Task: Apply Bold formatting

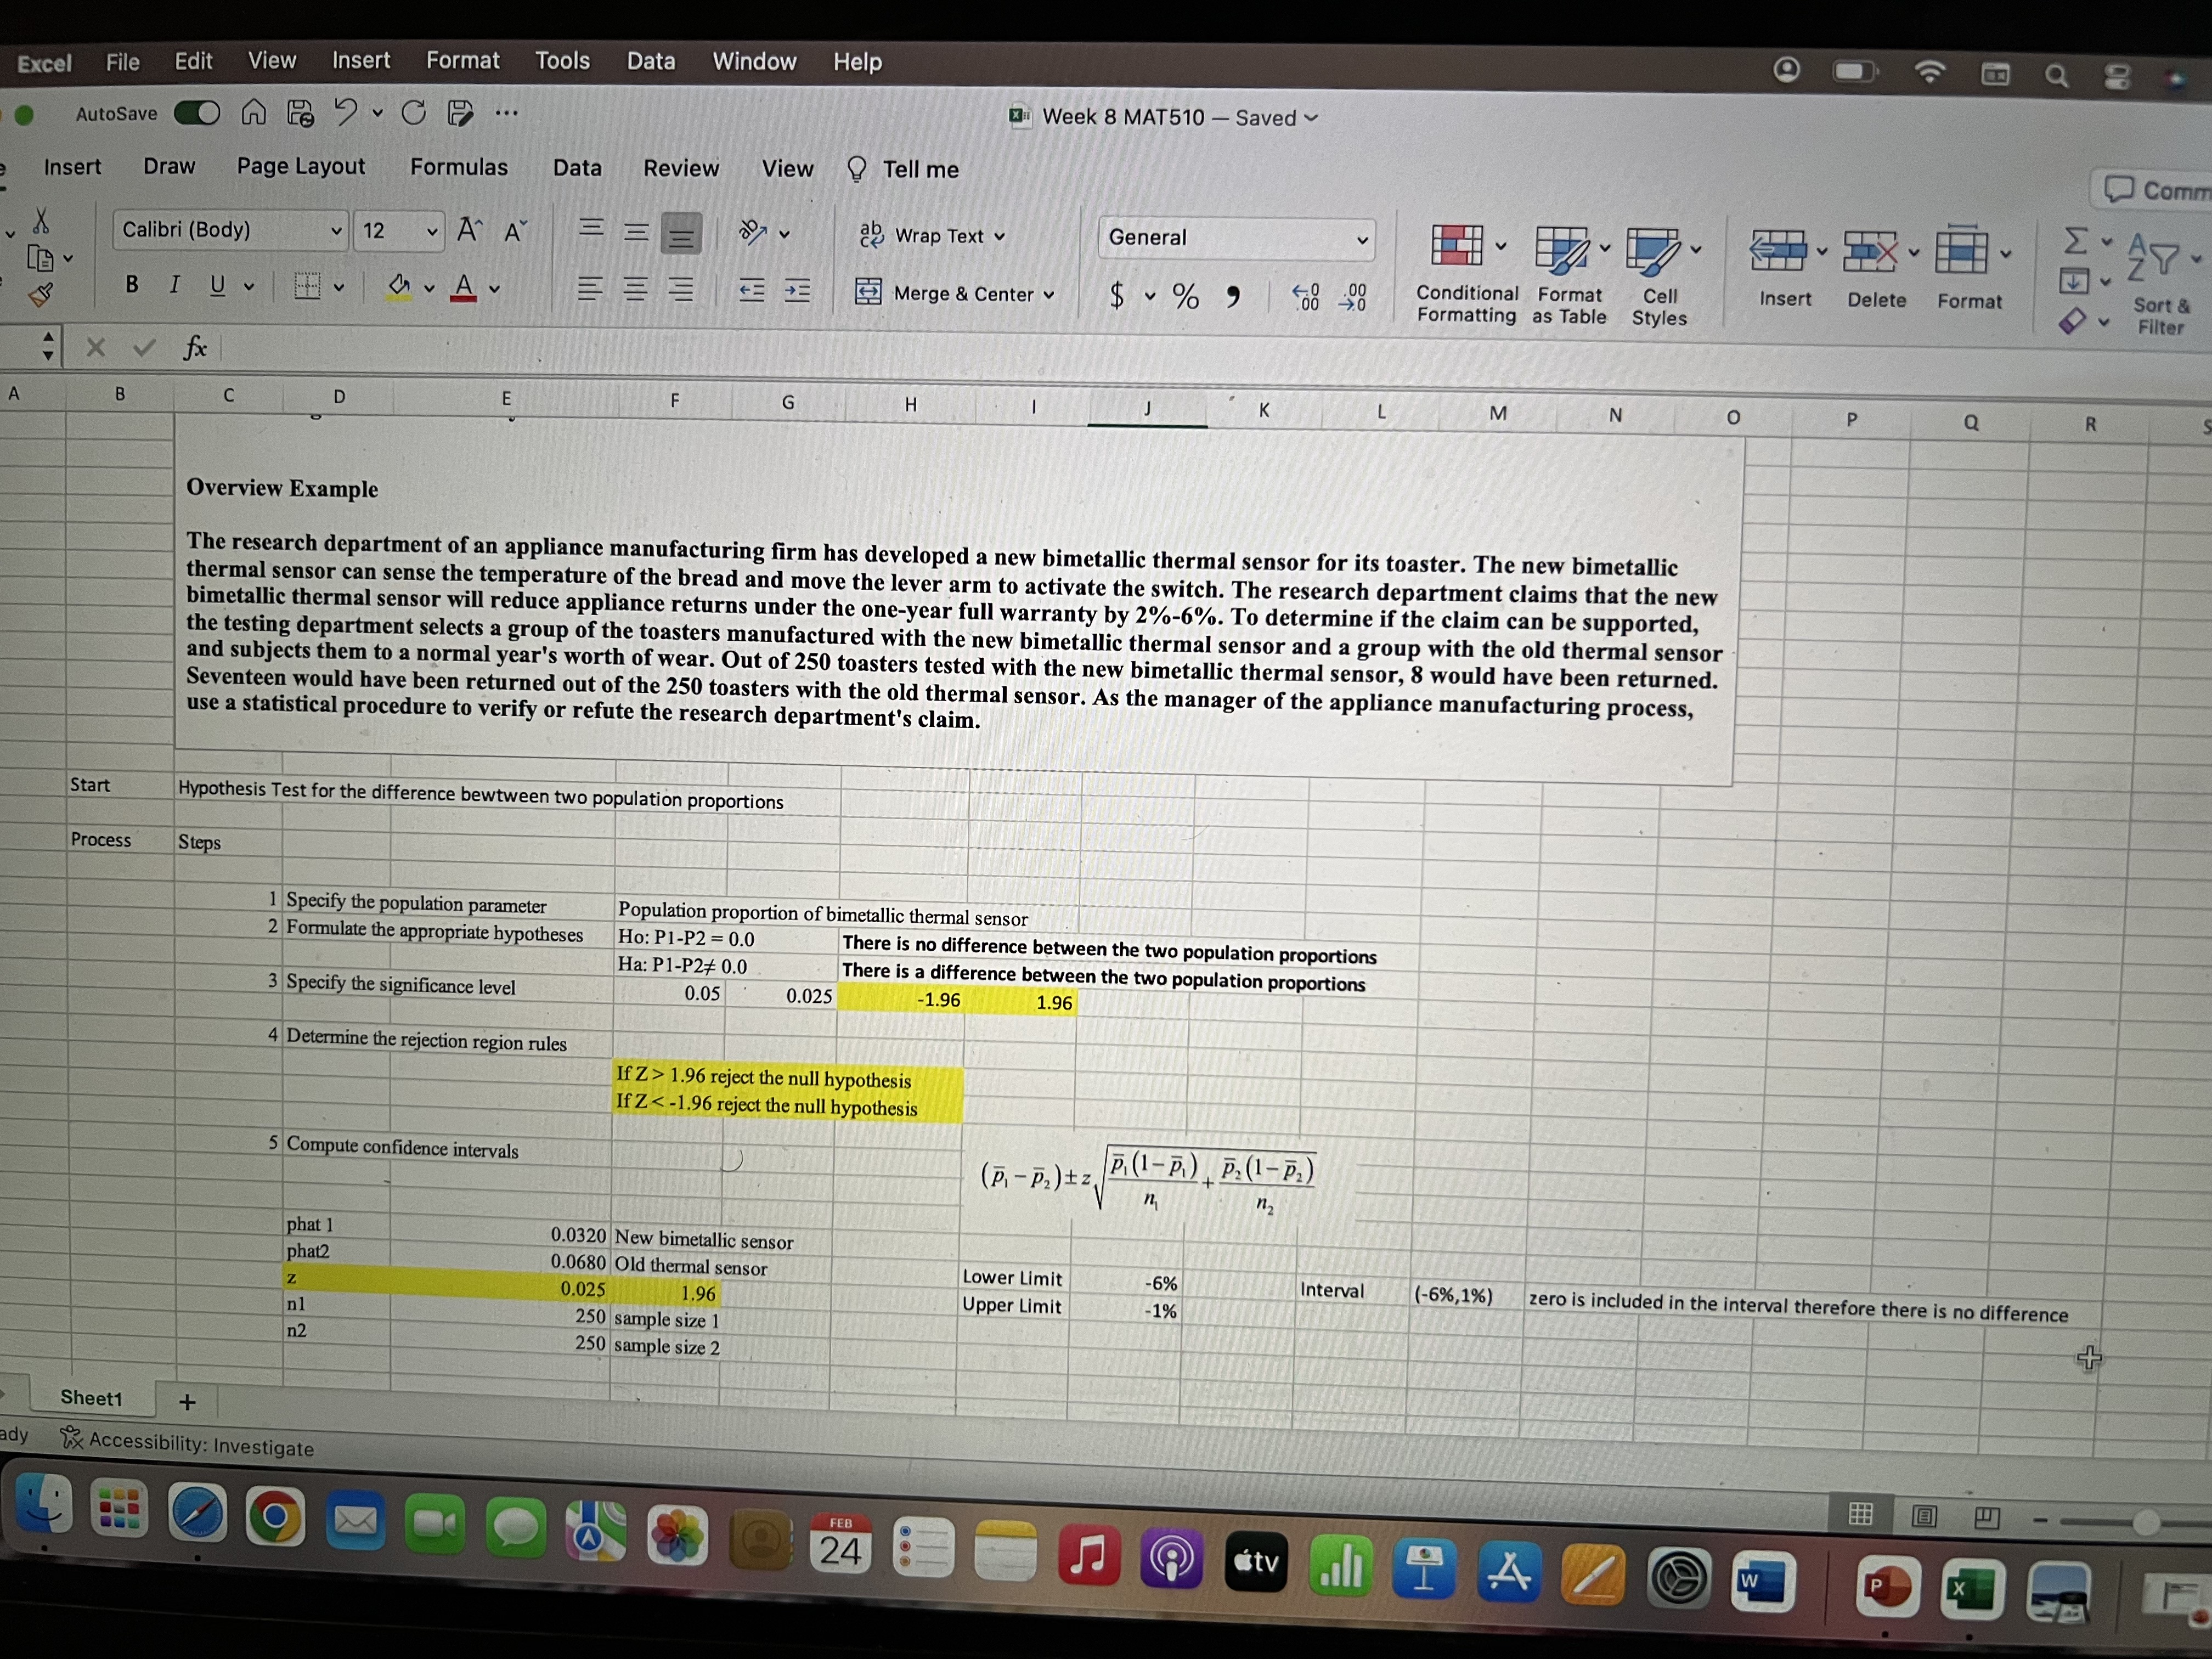Action: (x=132, y=284)
